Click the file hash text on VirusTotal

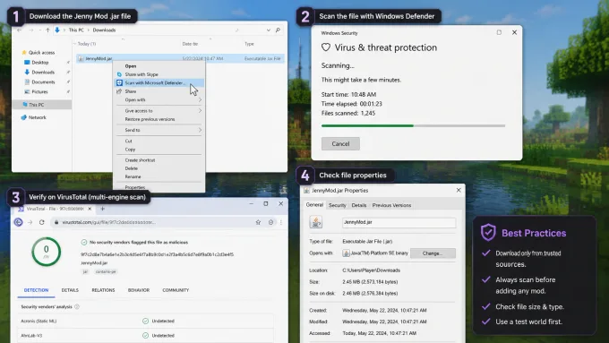(x=157, y=254)
